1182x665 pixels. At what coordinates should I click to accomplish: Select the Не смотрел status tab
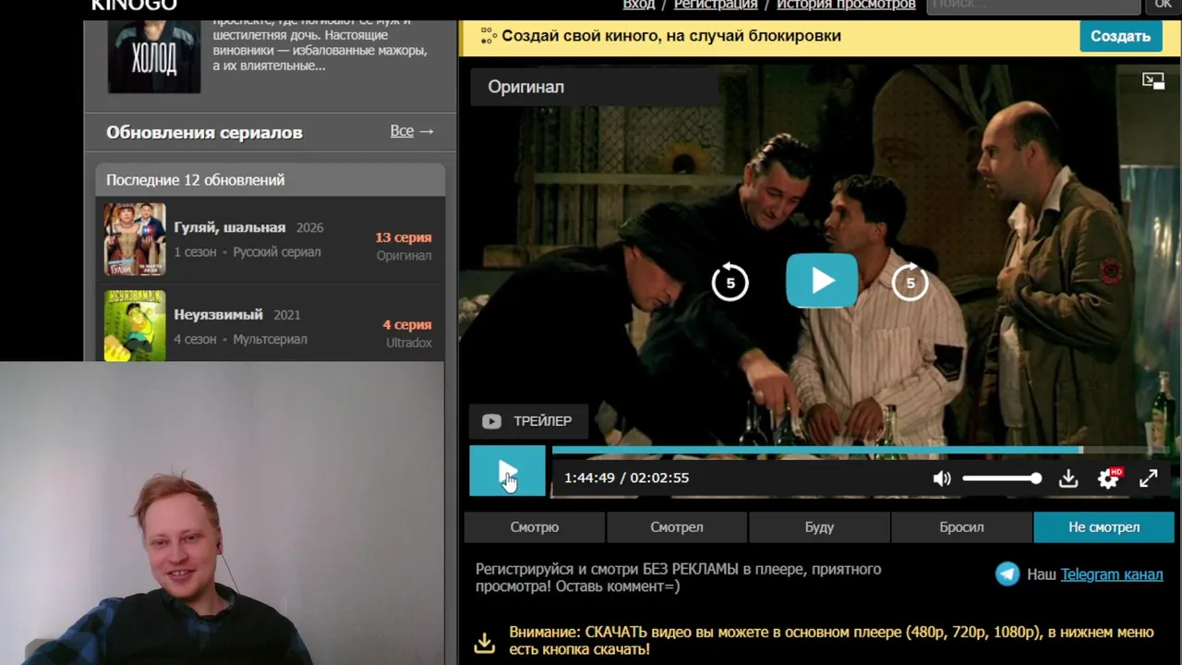point(1104,527)
